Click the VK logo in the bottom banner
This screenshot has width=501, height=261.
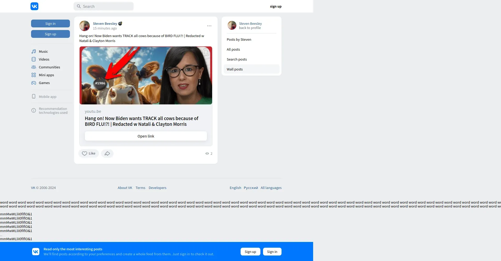tap(36, 252)
